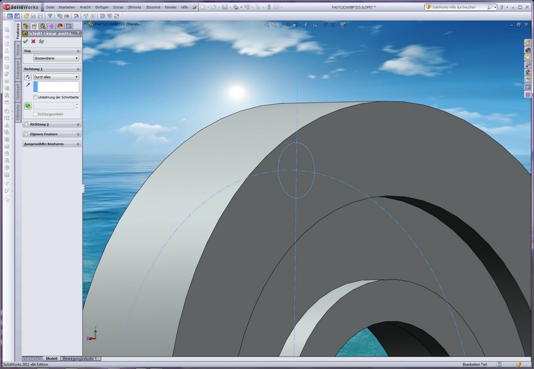Open the ConfigurationManager tab icon

click(43, 26)
